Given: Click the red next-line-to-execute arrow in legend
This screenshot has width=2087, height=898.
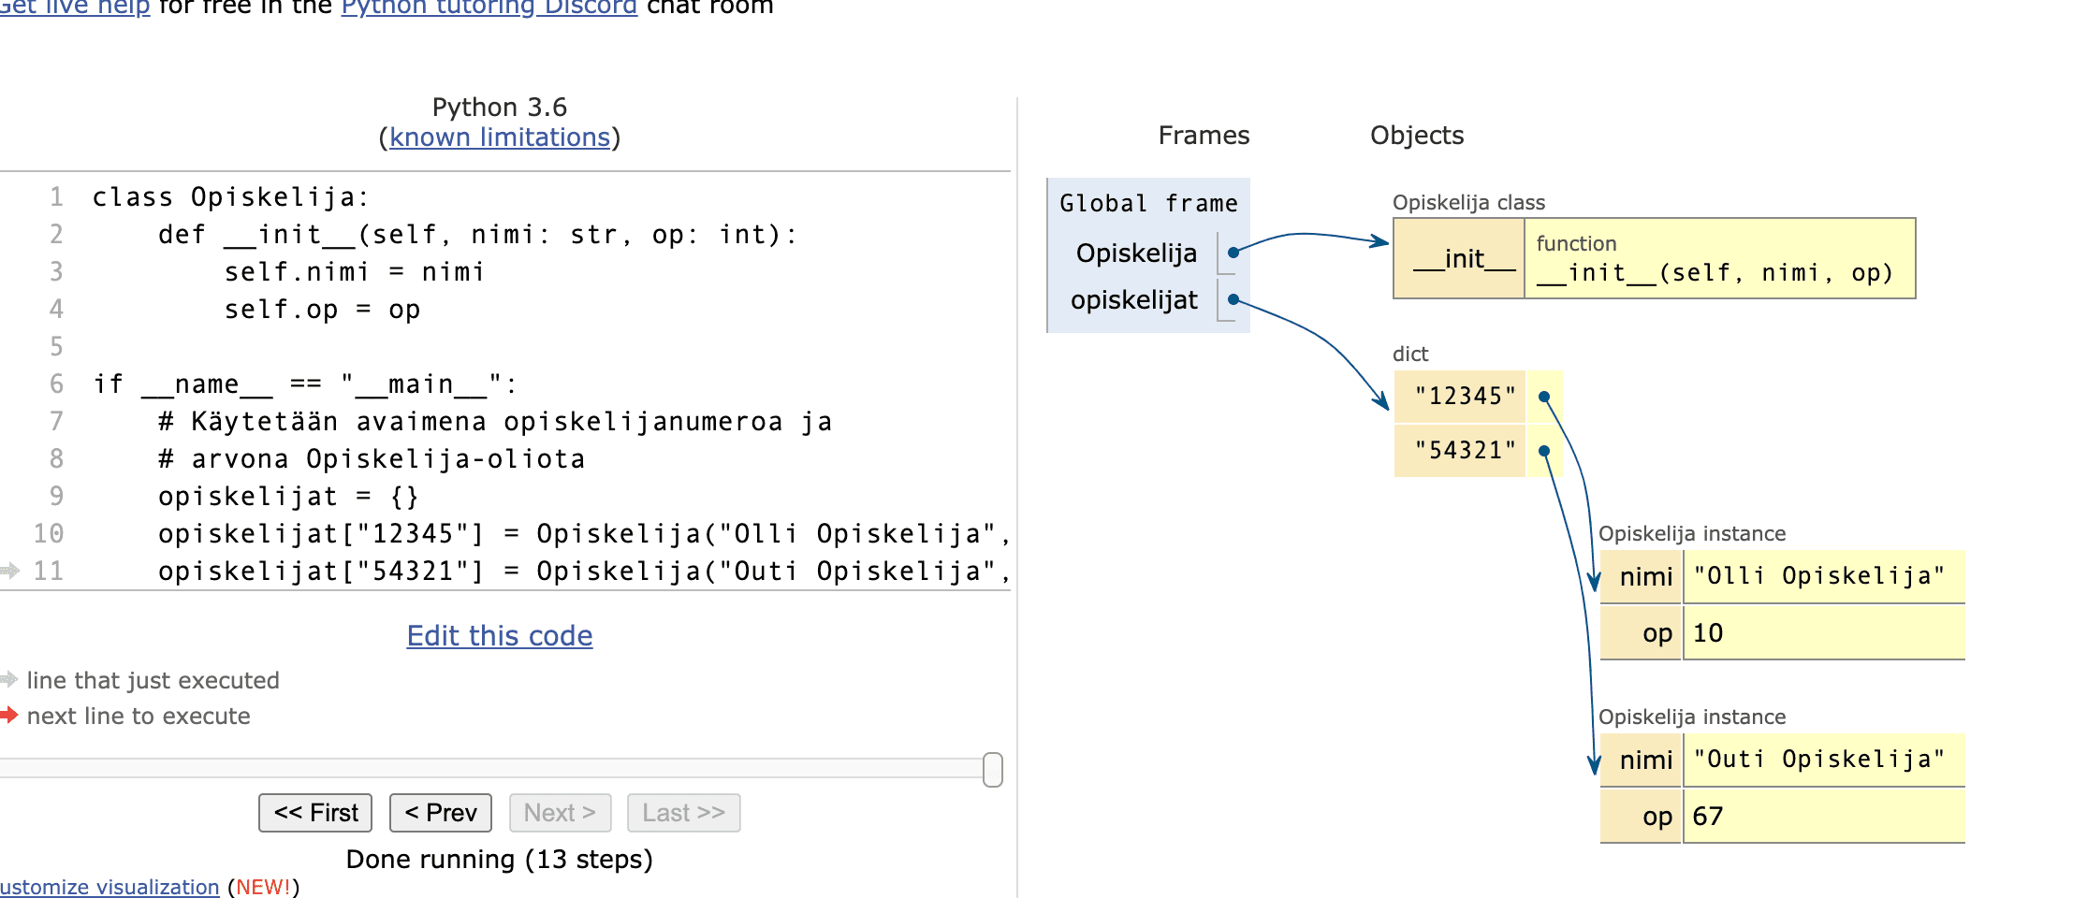Looking at the screenshot, I should click(x=9, y=716).
